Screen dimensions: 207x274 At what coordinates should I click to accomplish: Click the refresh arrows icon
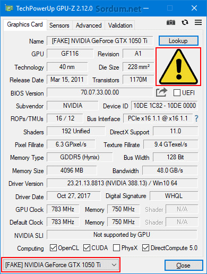185,22
